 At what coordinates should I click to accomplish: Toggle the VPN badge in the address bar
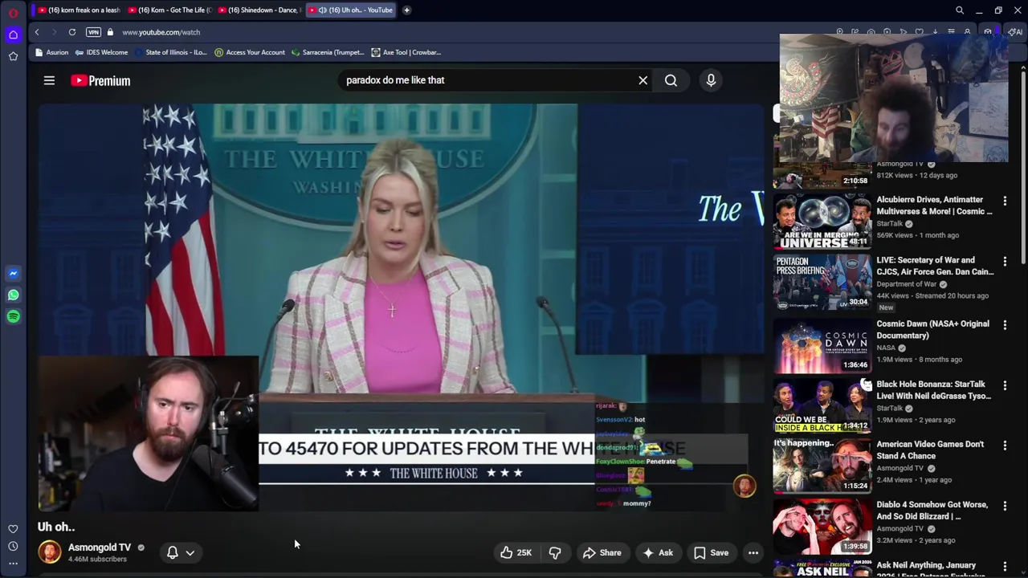click(x=93, y=32)
